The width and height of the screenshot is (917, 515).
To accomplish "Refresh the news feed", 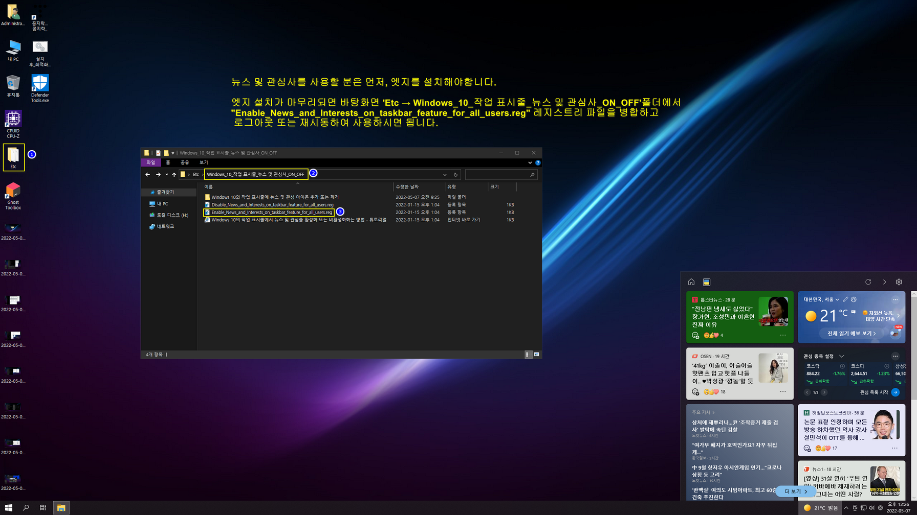I will coord(868,282).
